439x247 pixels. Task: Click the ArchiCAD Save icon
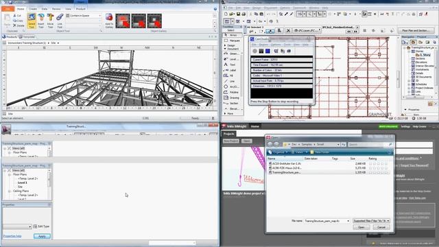238,14
